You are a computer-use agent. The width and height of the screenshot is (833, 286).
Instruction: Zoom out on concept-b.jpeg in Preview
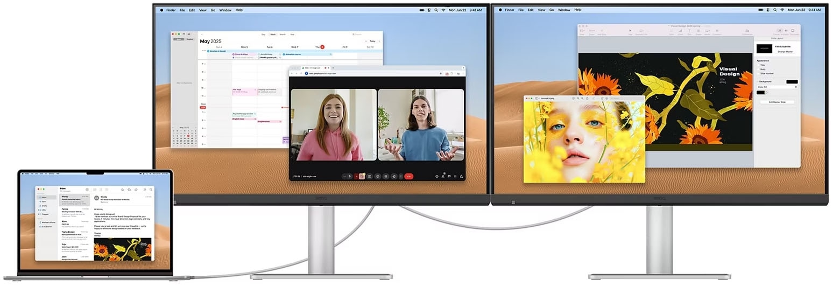coord(578,99)
